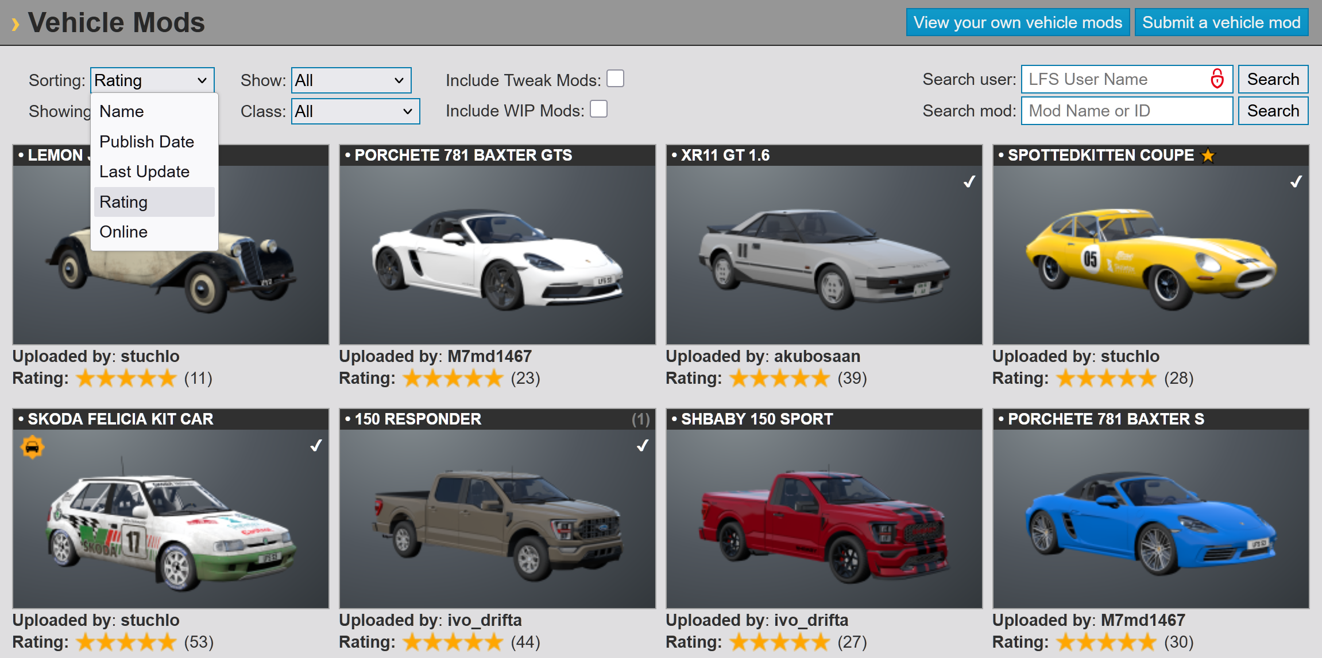Click the Mod Name or ID field
1322x658 pixels.
point(1126,111)
